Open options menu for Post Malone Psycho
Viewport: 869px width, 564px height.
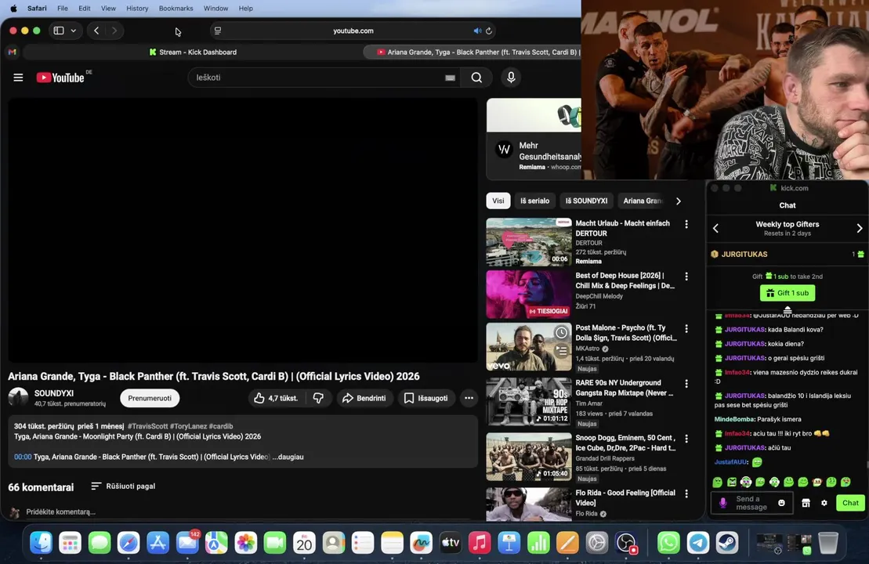pyautogui.click(x=686, y=328)
